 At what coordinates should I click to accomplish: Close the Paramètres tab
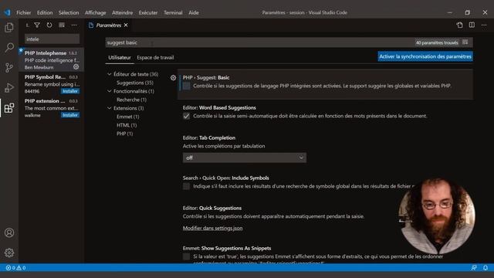(x=126, y=25)
